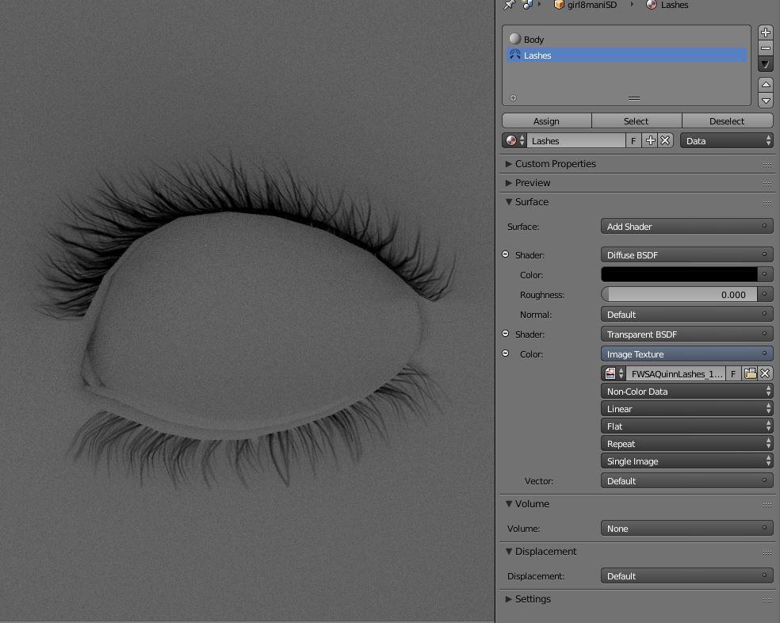The height and width of the screenshot is (623, 780).
Task: Click the Deselect button
Action: tap(727, 121)
